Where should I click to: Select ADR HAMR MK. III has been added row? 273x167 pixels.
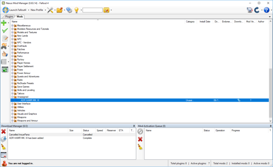click(x=72, y=138)
